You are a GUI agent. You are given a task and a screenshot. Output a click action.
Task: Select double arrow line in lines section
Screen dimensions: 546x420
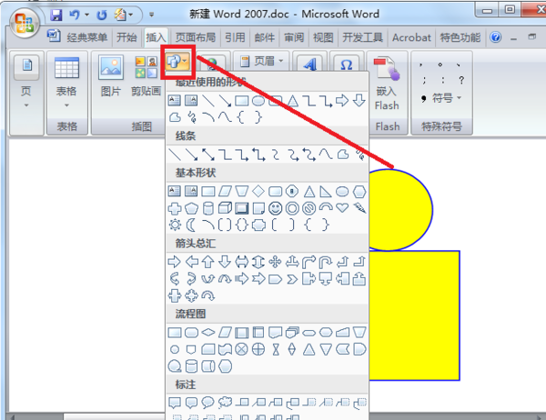pos(208,155)
